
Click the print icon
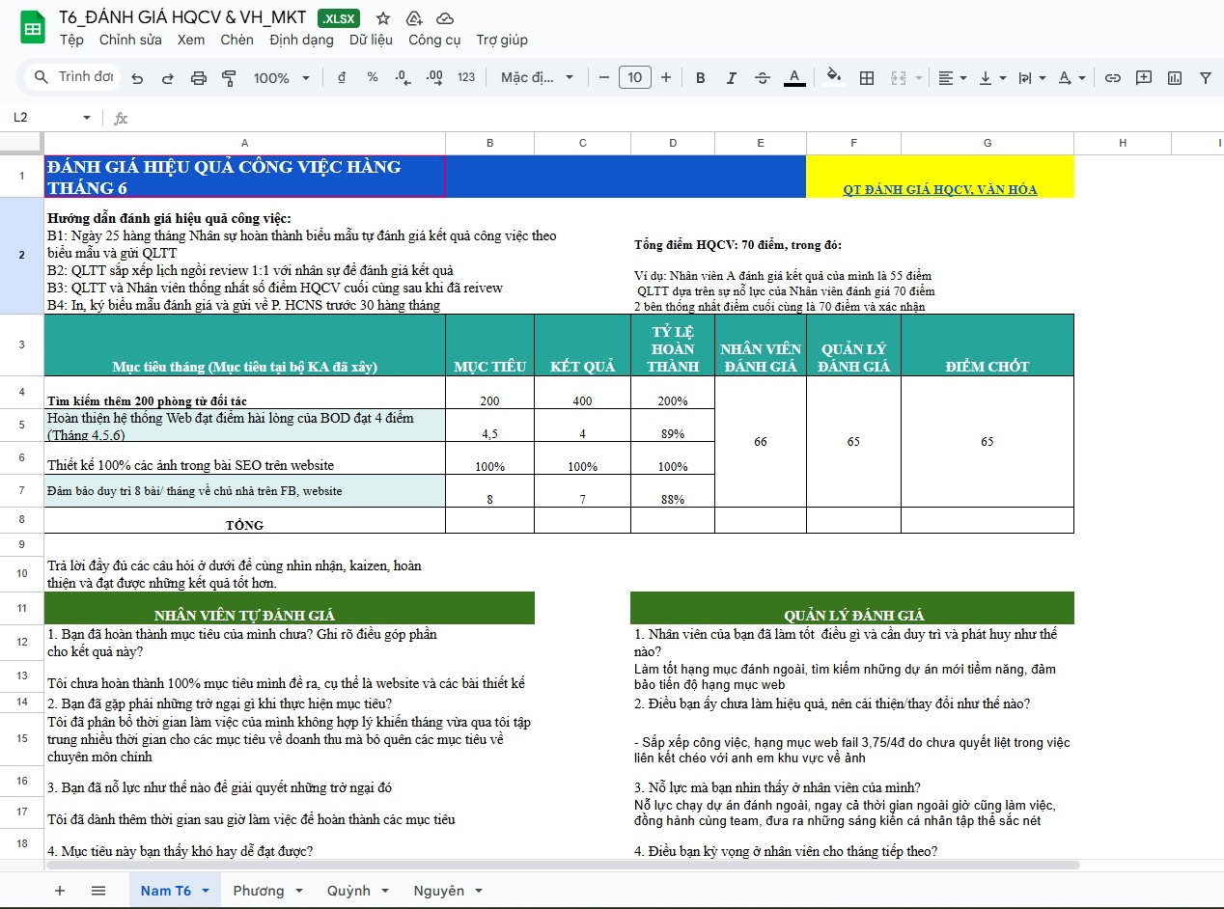[199, 78]
